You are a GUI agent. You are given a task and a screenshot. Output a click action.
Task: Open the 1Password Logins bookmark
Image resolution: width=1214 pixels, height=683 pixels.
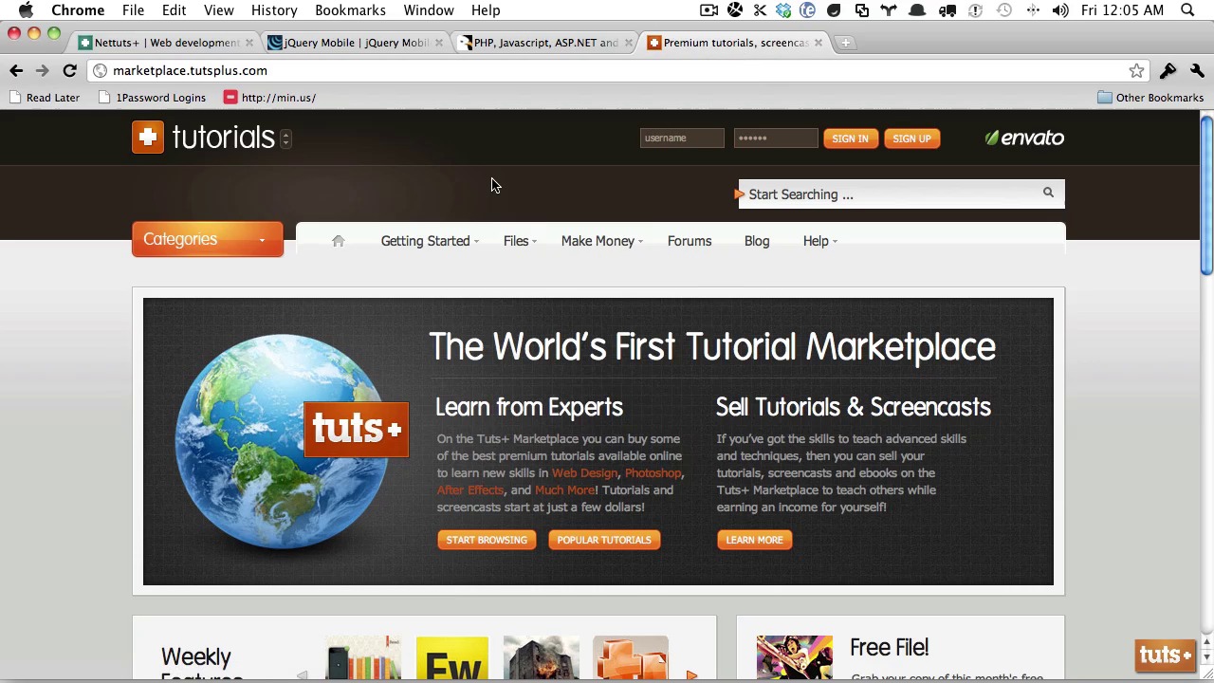pyautogui.click(x=154, y=98)
